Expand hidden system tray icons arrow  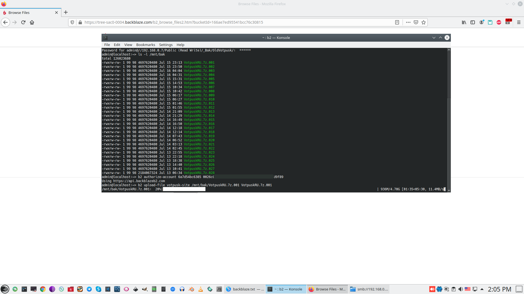pyautogui.click(x=482, y=289)
